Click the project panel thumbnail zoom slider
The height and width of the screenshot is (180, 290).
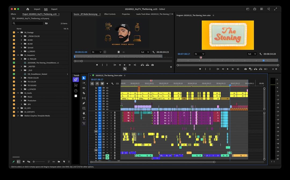point(34,162)
